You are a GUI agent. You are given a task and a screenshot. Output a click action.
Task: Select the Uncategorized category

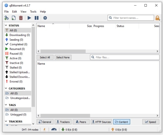(x=18, y=98)
